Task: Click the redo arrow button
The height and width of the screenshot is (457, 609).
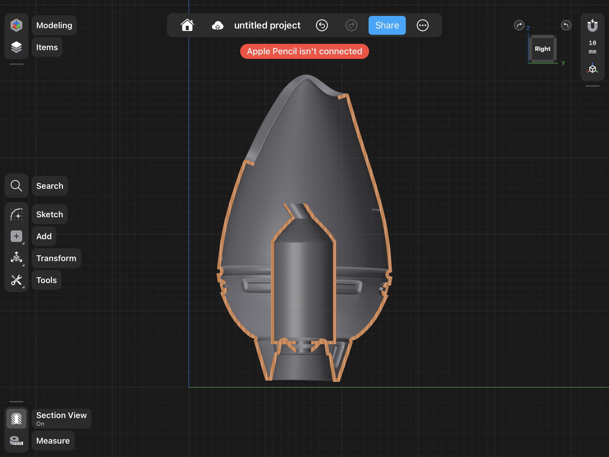Action: coord(351,25)
